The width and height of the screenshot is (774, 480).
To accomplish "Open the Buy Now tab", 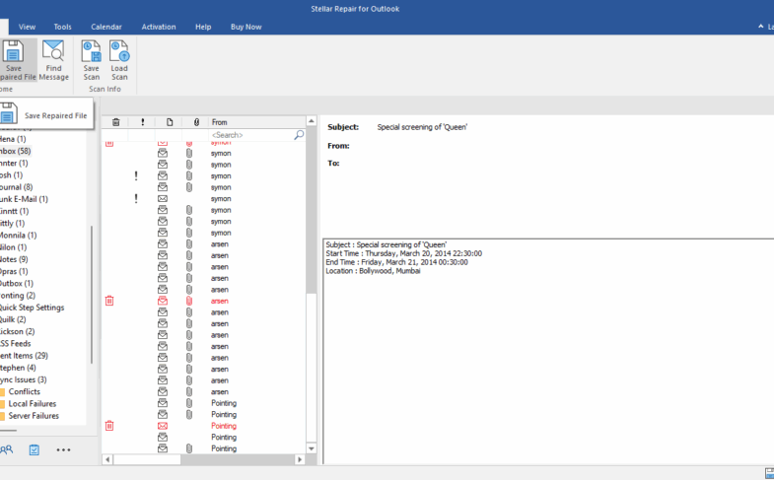I will click(x=246, y=27).
